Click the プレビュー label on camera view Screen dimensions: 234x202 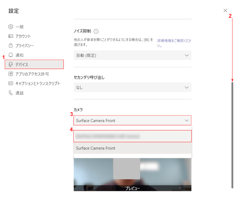[x=132, y=188]
